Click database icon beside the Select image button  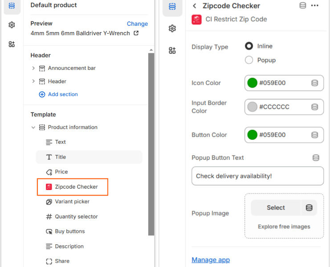[309, 208]
